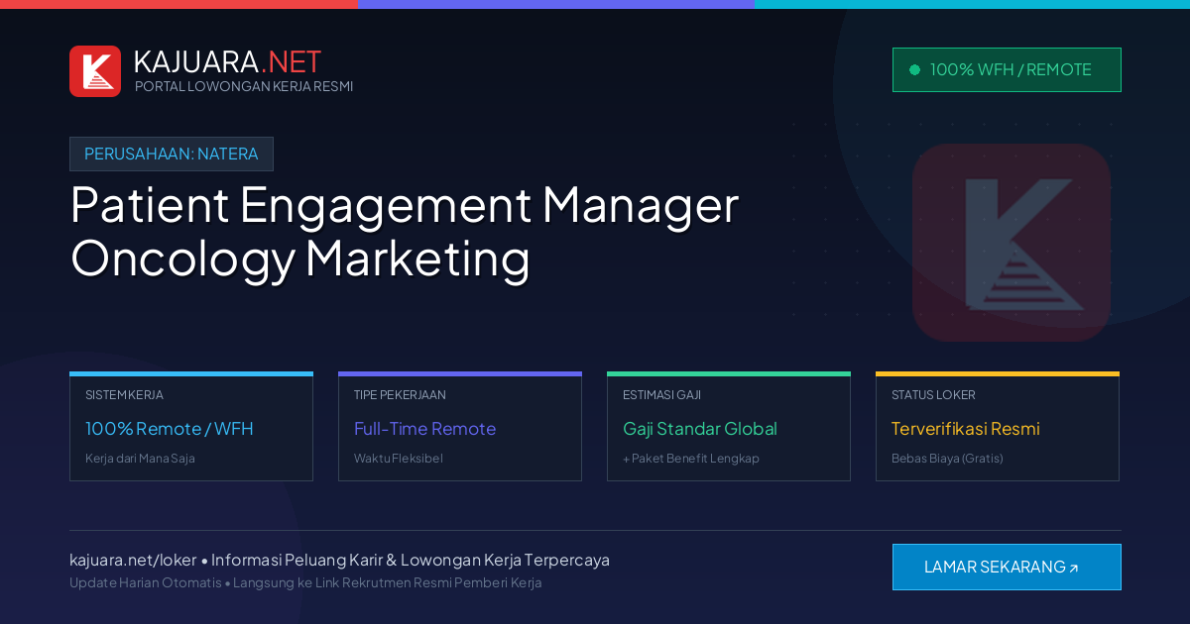Click the green dot in the WFH badge
The width and height of the screenshot is (1190, 624).
tap(914, 70)
